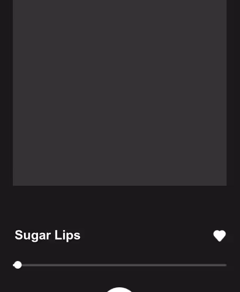
Task: Jump to the start of the playback bar
Action: [13, 265]
